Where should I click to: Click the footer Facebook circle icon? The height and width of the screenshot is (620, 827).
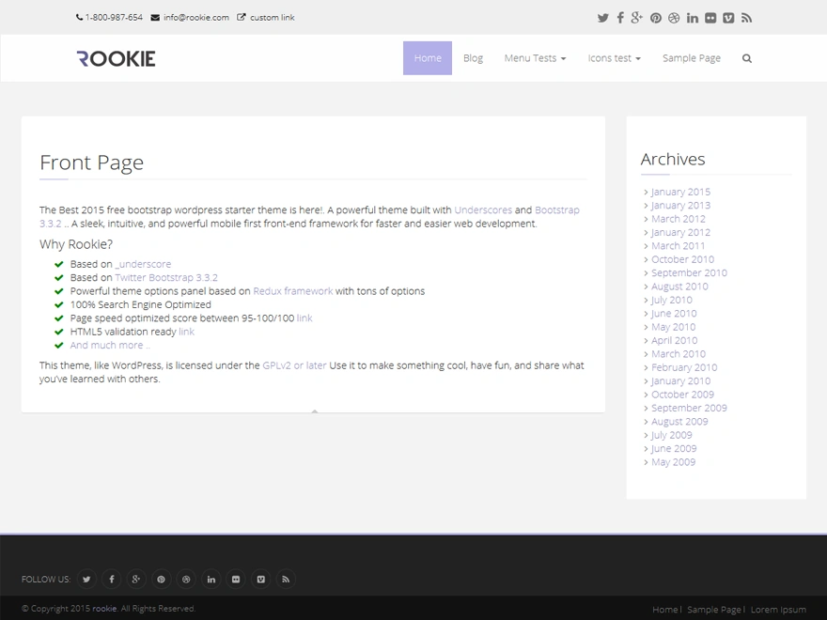pyautogui.click(x=111, y=580)
